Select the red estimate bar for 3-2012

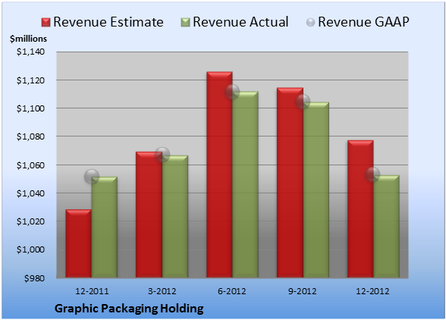[149, 215]
